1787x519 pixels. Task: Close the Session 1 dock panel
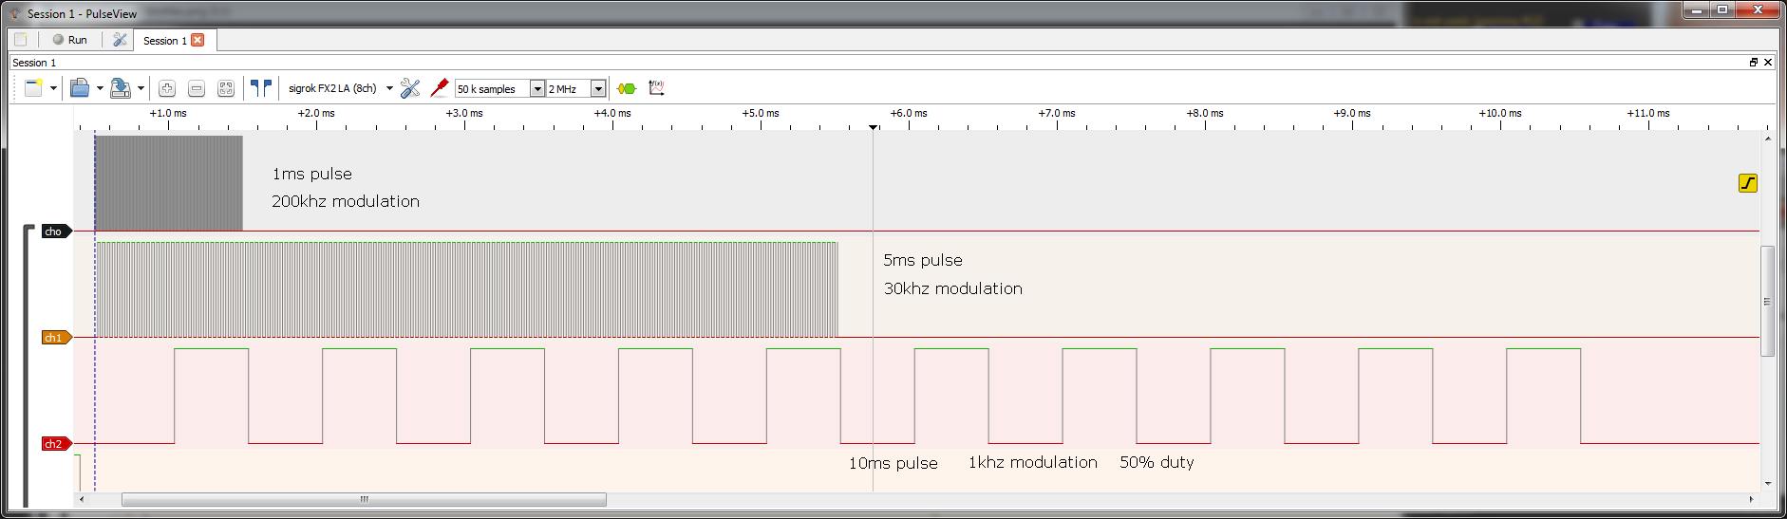click(1768, 63)
